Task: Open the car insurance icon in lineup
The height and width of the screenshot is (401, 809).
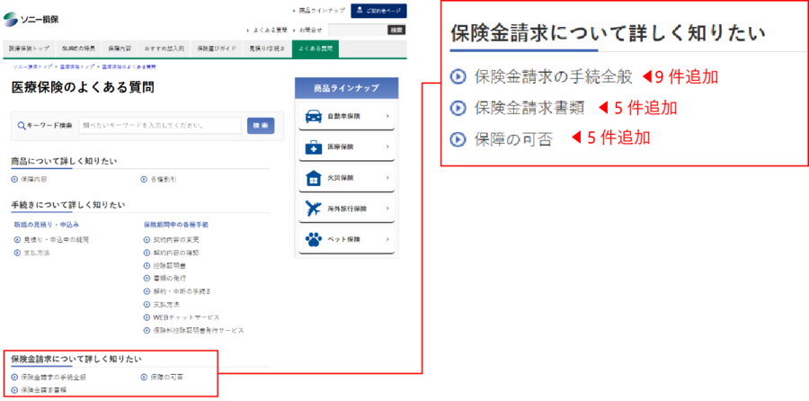Action: (313, 117)
